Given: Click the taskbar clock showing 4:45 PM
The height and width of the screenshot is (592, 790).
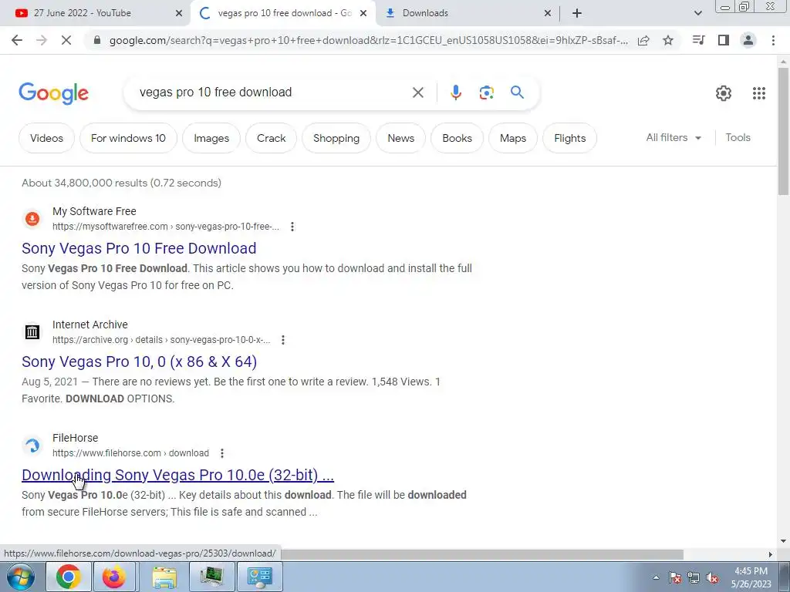Looking at the screenshot, I should pyautogui.click(x=751, y=577).
